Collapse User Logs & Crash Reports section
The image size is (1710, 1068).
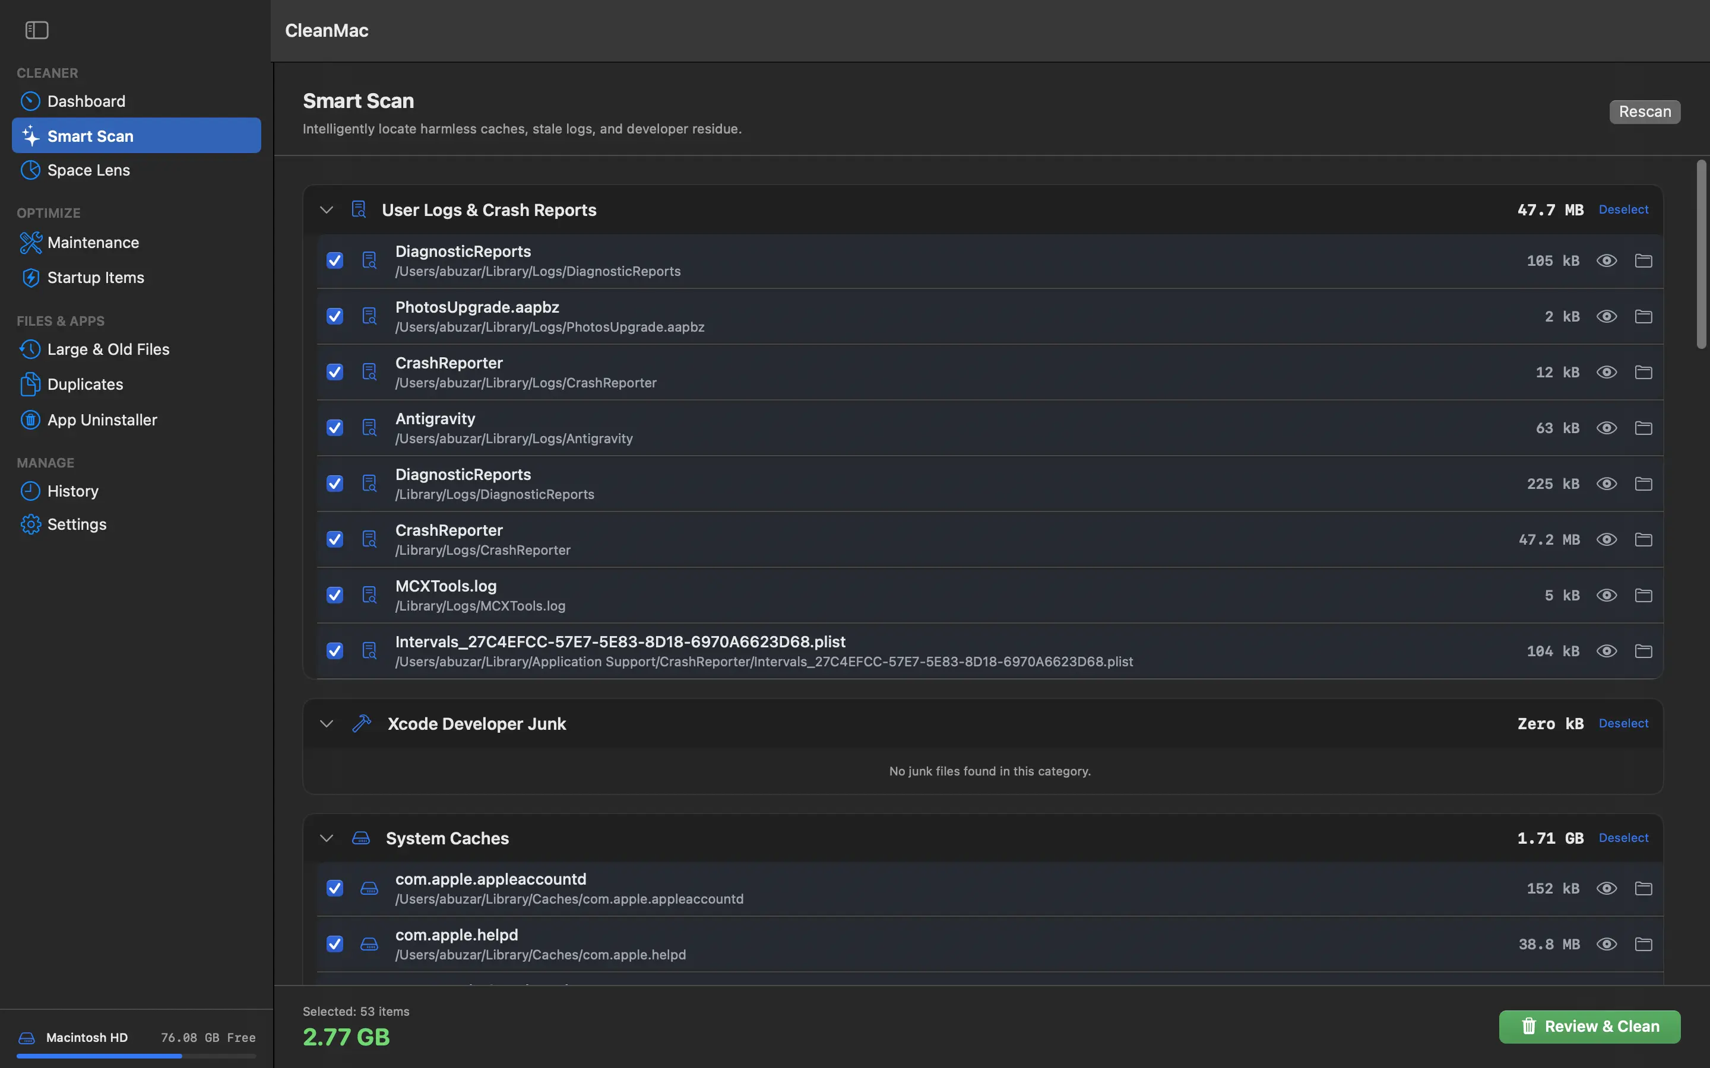tap(327, 210)
